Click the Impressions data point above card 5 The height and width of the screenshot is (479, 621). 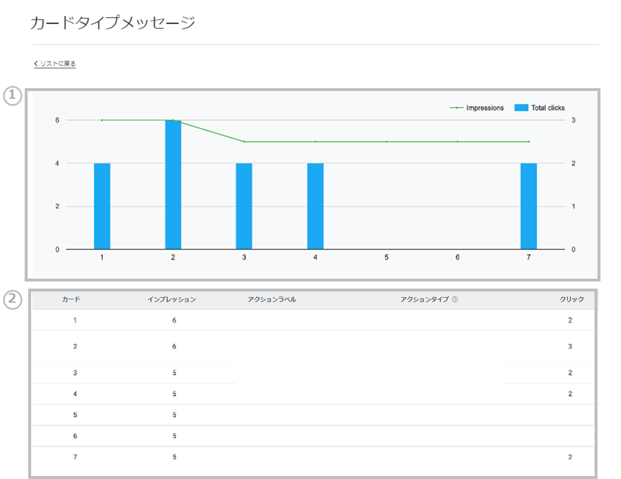[387, 142]
